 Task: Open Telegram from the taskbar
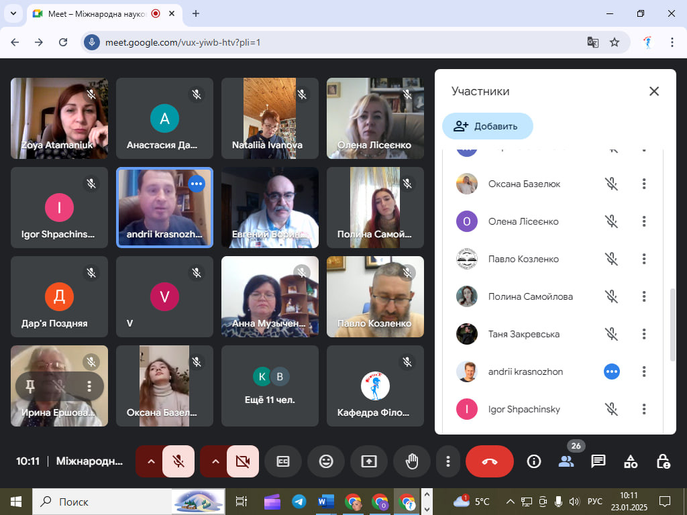(x=299, y=502)
